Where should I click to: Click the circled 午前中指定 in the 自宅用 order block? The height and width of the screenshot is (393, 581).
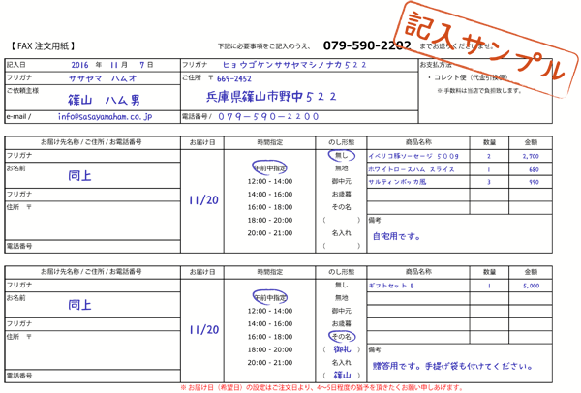[269, 168]
